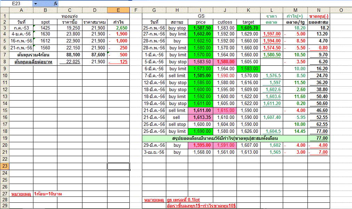The height and width of the screenshot is (209, 352).
Task: Click the fx insert function icon
Action: [55, 3]
